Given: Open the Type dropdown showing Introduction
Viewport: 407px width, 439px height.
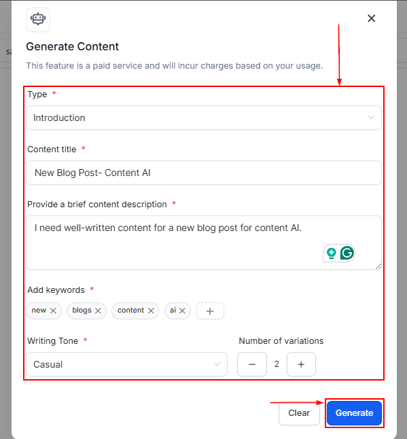Looking at the screenshot, I should coord(204,118).
